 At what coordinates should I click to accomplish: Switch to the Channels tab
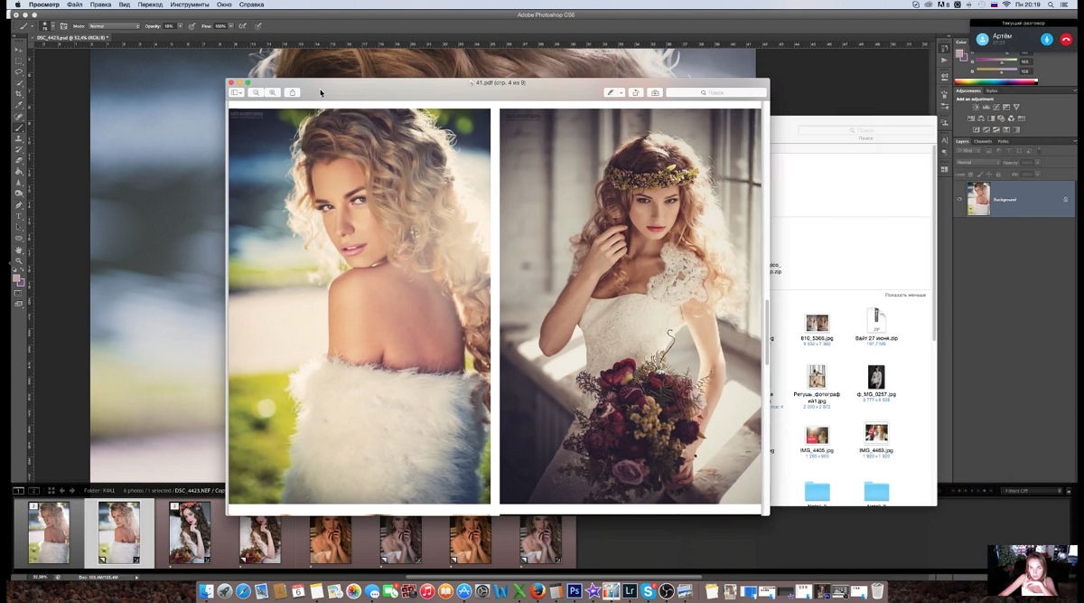(983, 142)
